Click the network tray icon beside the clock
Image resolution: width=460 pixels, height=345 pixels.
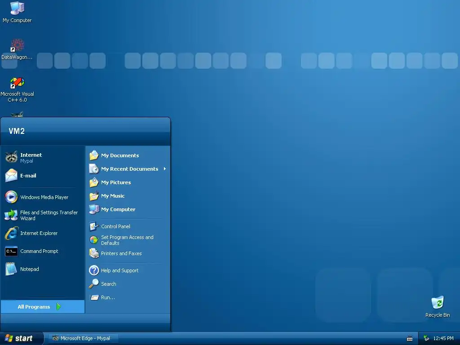(426, 338)
